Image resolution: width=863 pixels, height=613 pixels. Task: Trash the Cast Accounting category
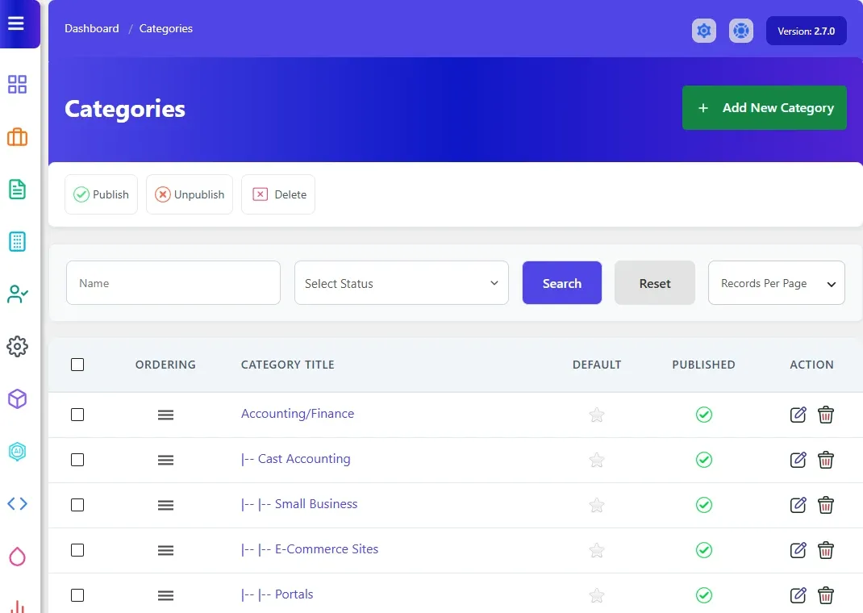[x=826, y=460]
